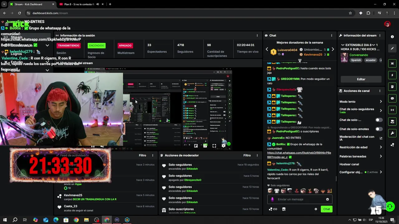Open Filtro dropdown in Acciones de moderador
Screen dimensions: 399x224
(x=247, y=155)
